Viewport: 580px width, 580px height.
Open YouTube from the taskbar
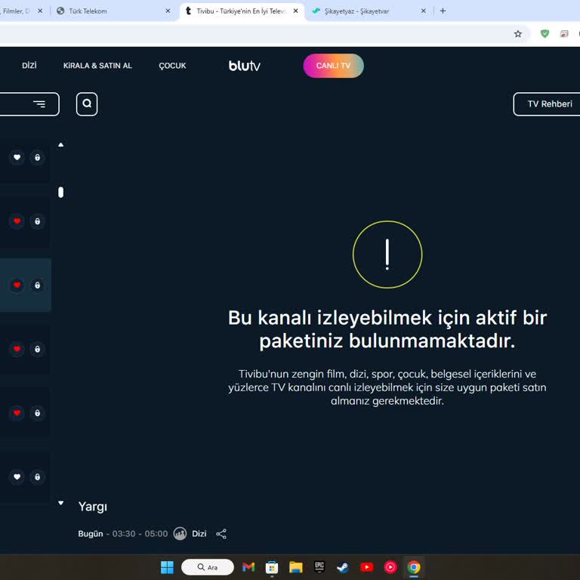[x=366, y=567]
